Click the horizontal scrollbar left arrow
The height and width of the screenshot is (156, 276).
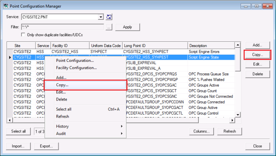point(10,120)
